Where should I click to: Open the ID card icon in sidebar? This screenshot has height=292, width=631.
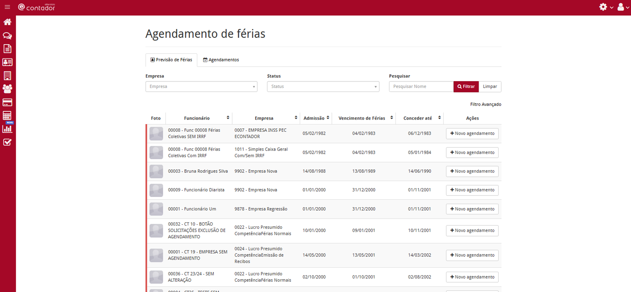(x=7, y=62)
